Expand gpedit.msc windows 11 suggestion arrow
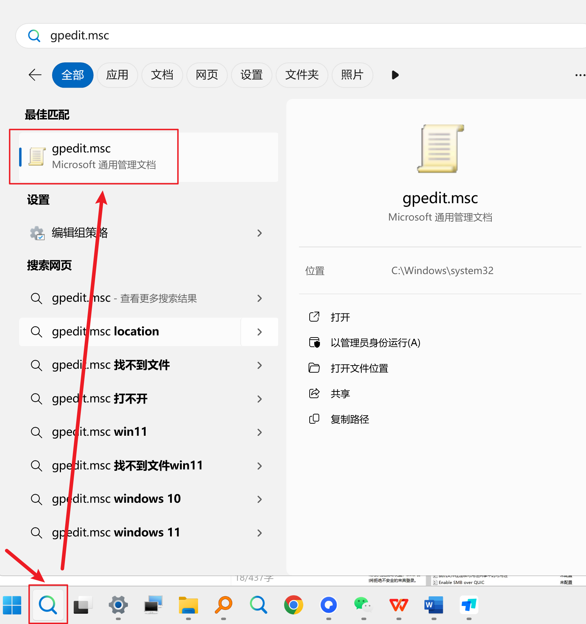The height and width of the screenshot is (624, 586). click(x=259, y=533)
